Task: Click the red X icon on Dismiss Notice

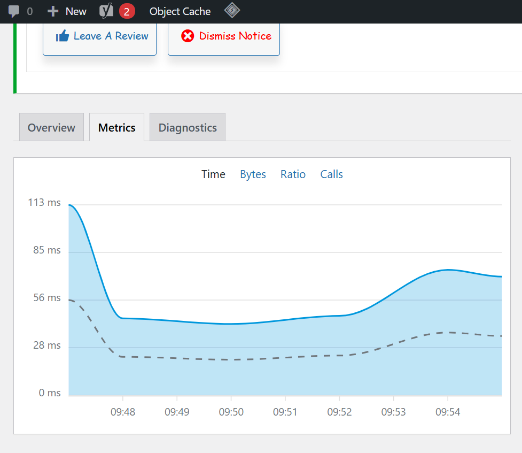Action: coord(188,36)
